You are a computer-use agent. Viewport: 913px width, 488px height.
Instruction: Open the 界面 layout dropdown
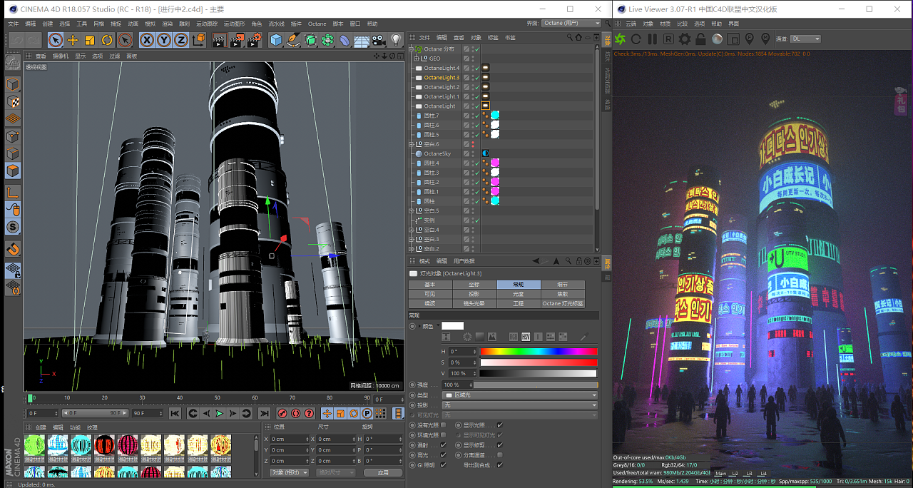pyautogui.click(x=571, y=24)
